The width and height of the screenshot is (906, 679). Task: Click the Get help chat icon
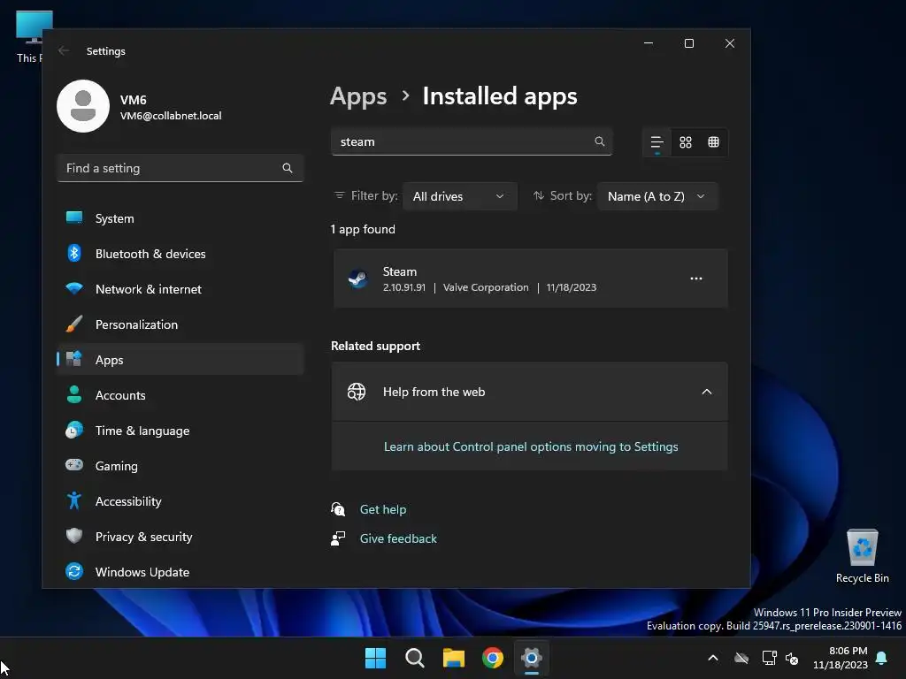coord(338,509)
